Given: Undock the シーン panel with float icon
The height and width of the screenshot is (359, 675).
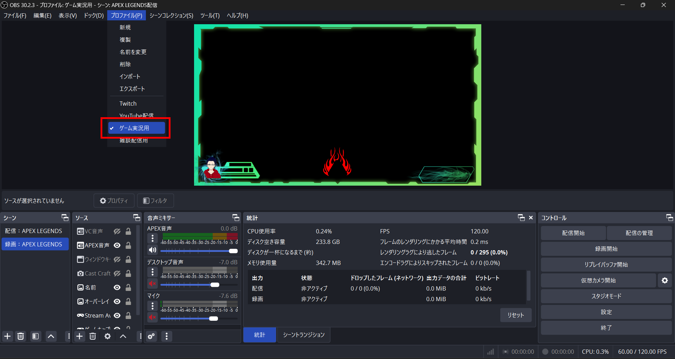Looking at the screenshot, I should tap(65, 218).
